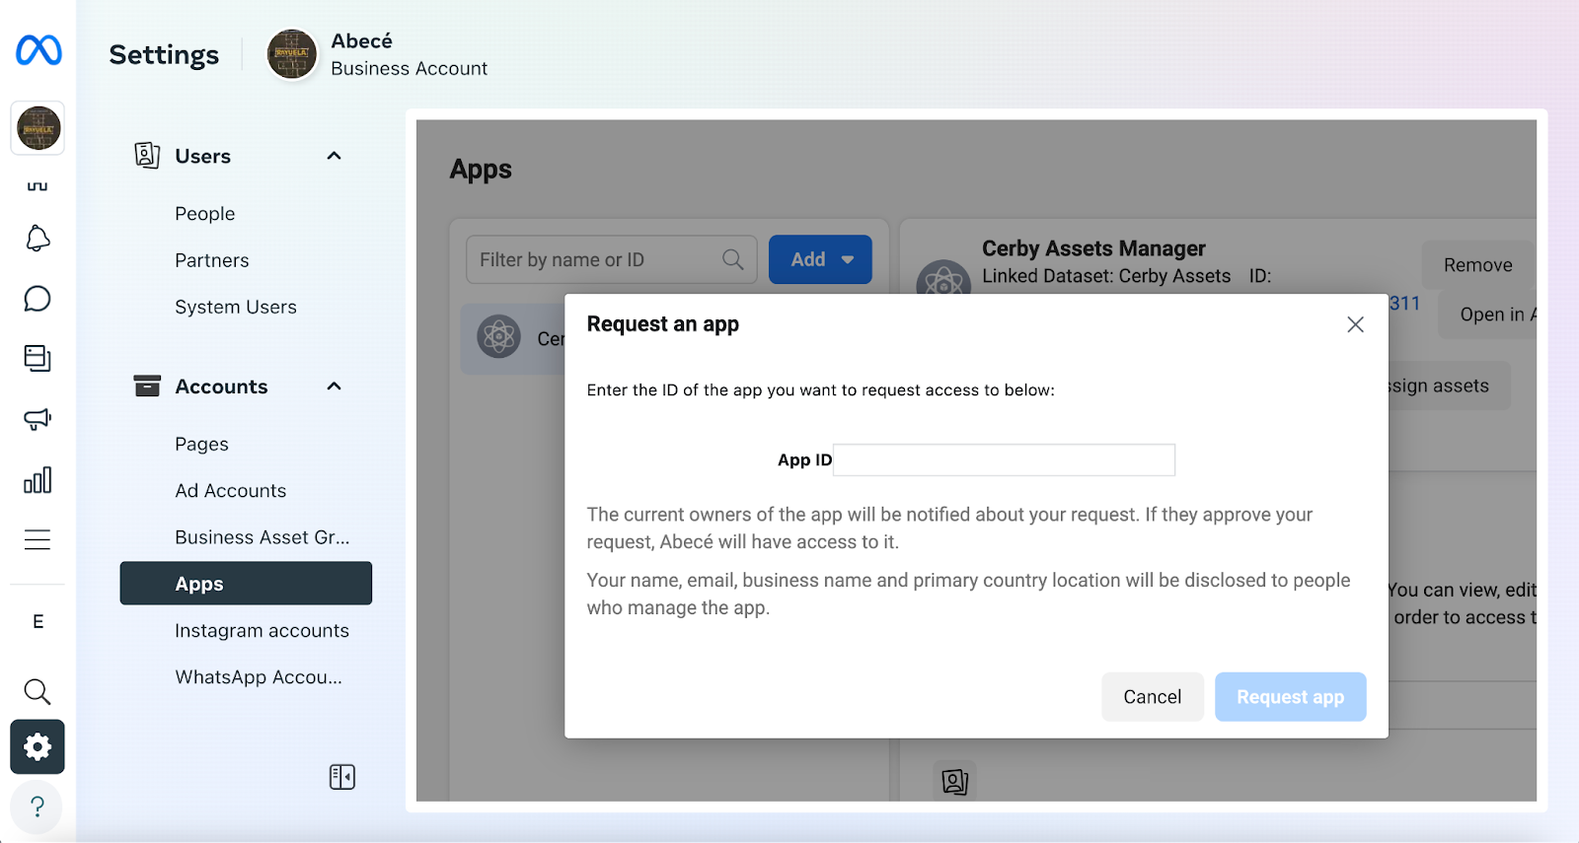
Task: Open Ad Accounts menu item
Action: (231, 490)
